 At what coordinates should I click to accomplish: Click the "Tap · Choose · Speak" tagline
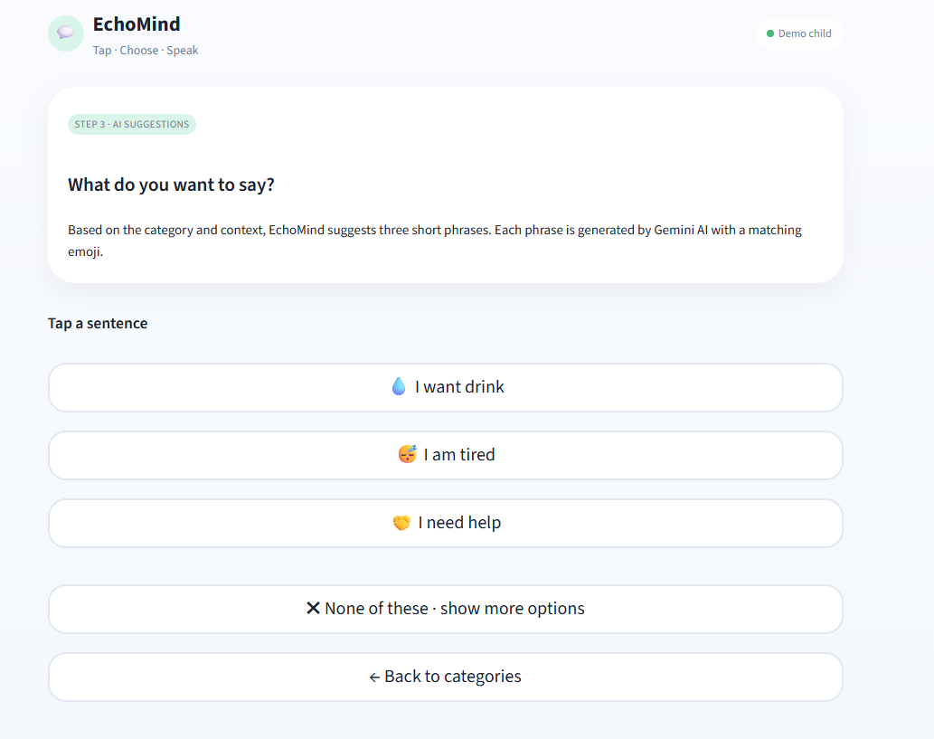click(x=146, y=51)
